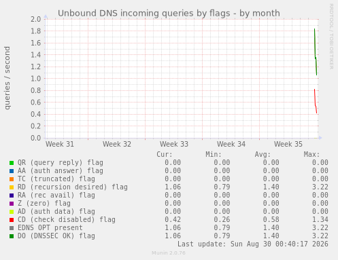Click CD flag minimum value 0.26
Screen dimensions: 338x260
point(222,220)
